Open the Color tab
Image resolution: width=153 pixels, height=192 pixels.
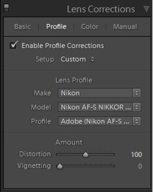[90, 27]
